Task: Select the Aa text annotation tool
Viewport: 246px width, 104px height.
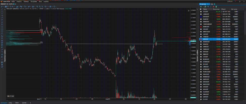Action: [x=2, y=36]
